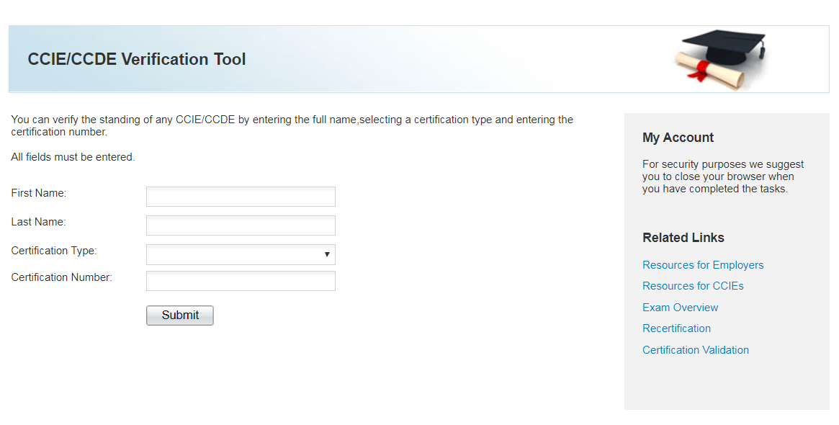The height and width of the screenshot is (425, 839).
Task: Click the Last Name input box
Action: coord(241,225)
